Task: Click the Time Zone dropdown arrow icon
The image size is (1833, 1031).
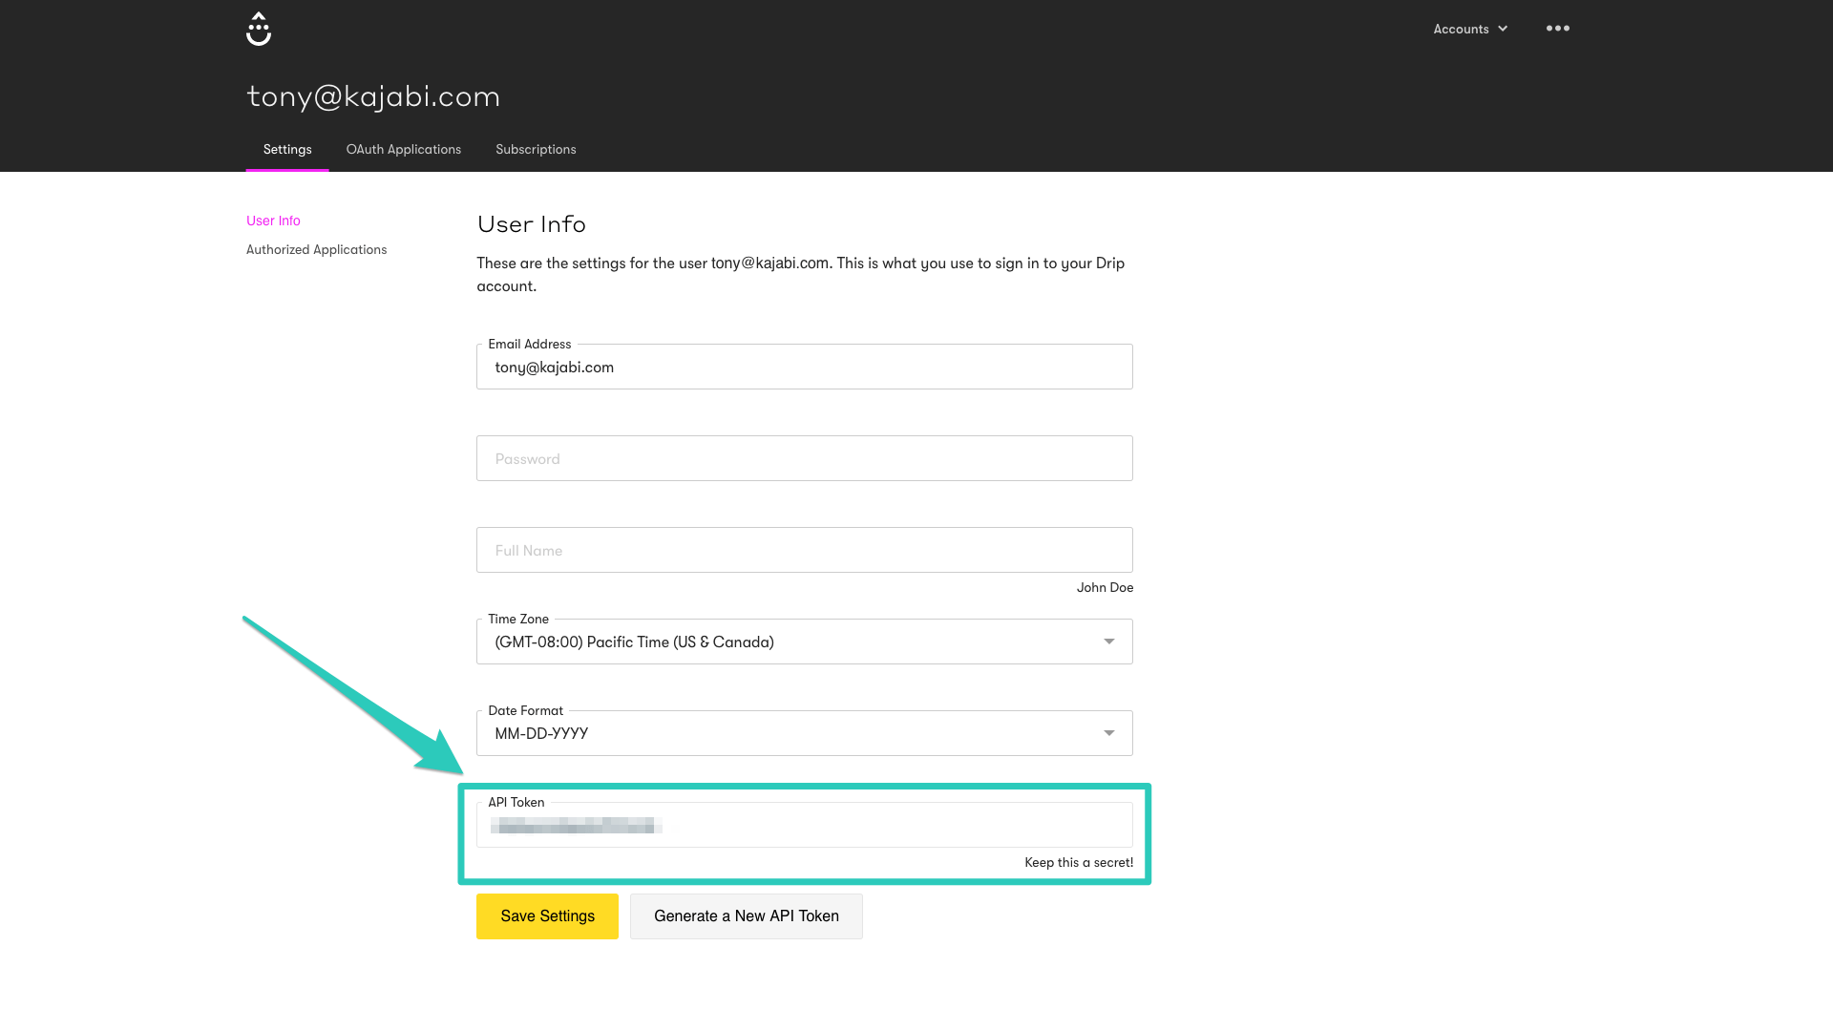Action: (1108, 642)
